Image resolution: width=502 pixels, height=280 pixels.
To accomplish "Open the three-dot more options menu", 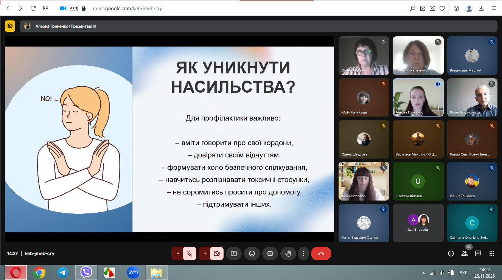I will coord(303,254).
